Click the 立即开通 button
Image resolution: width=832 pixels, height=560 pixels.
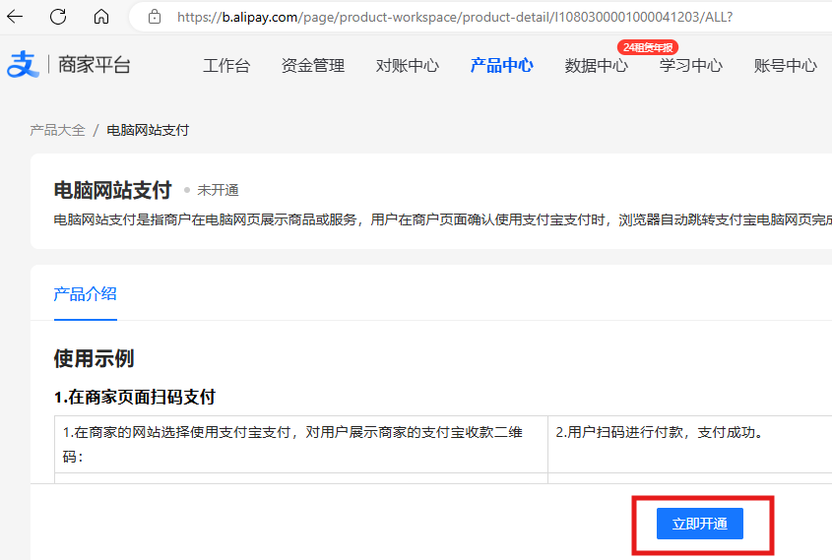click(x=700, y=524)
